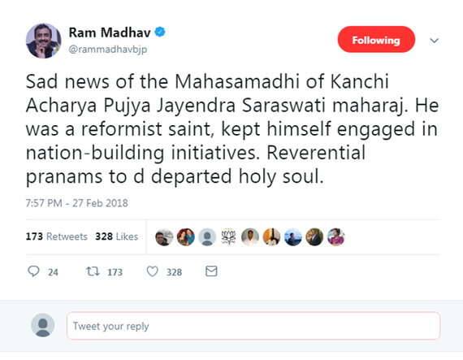The height and width of the screenshot is (360, 463).
Task: Open second liker avatar with red background
Action: coord(186,236)
